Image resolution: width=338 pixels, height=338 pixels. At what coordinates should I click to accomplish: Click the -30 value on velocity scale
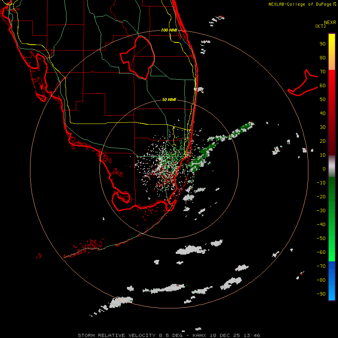coord(321,211)
